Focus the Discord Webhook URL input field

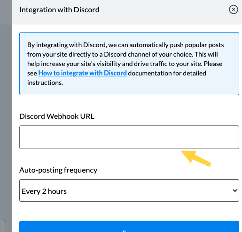pyautogui.click(x=129, y=137)
